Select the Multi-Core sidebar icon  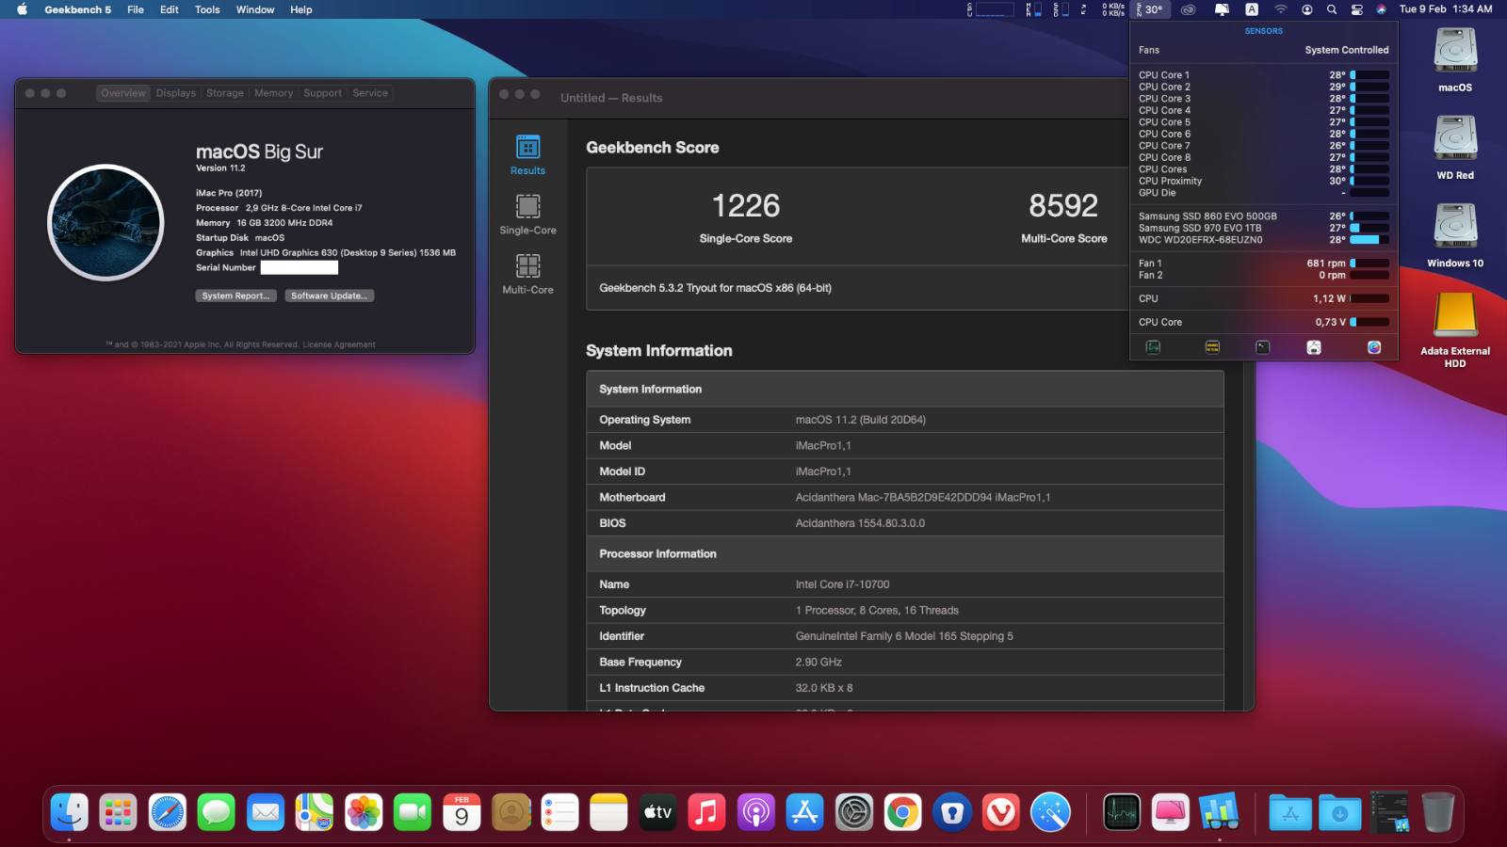(527, 274)
